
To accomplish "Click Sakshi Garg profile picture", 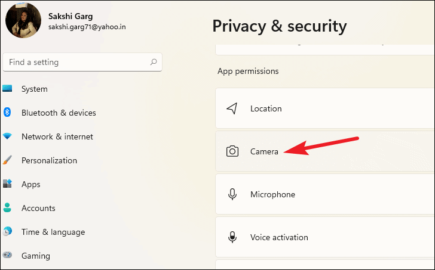I will click(23, 20).
